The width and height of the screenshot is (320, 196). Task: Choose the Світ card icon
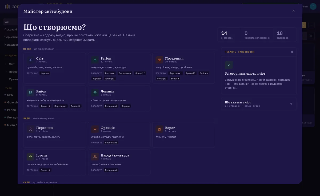click(x=31, y=60)
